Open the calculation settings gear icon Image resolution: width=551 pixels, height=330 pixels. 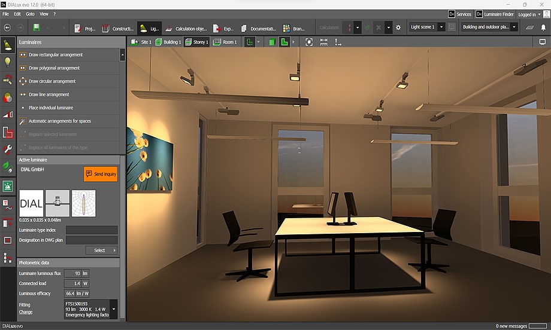tap(399, 27)
